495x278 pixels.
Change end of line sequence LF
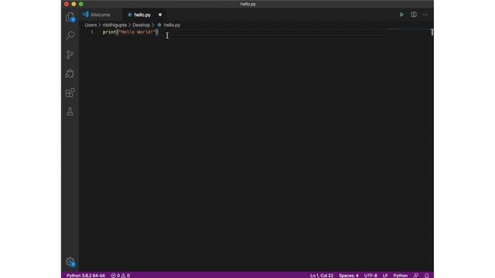tap(385, 276)
